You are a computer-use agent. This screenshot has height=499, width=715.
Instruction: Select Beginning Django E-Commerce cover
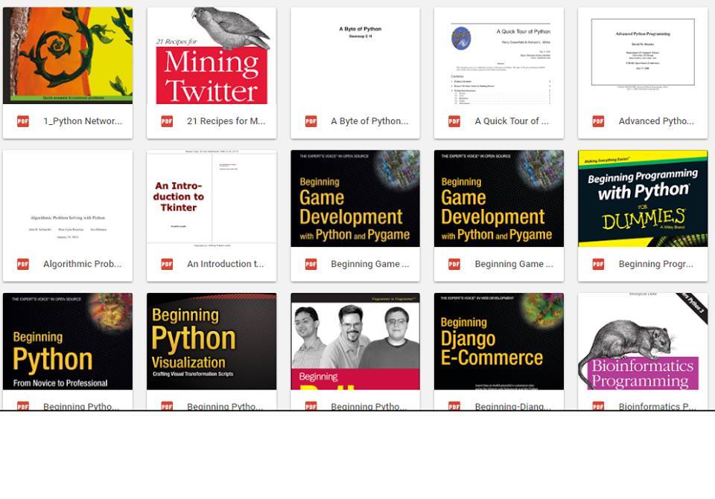coord(499,341)
